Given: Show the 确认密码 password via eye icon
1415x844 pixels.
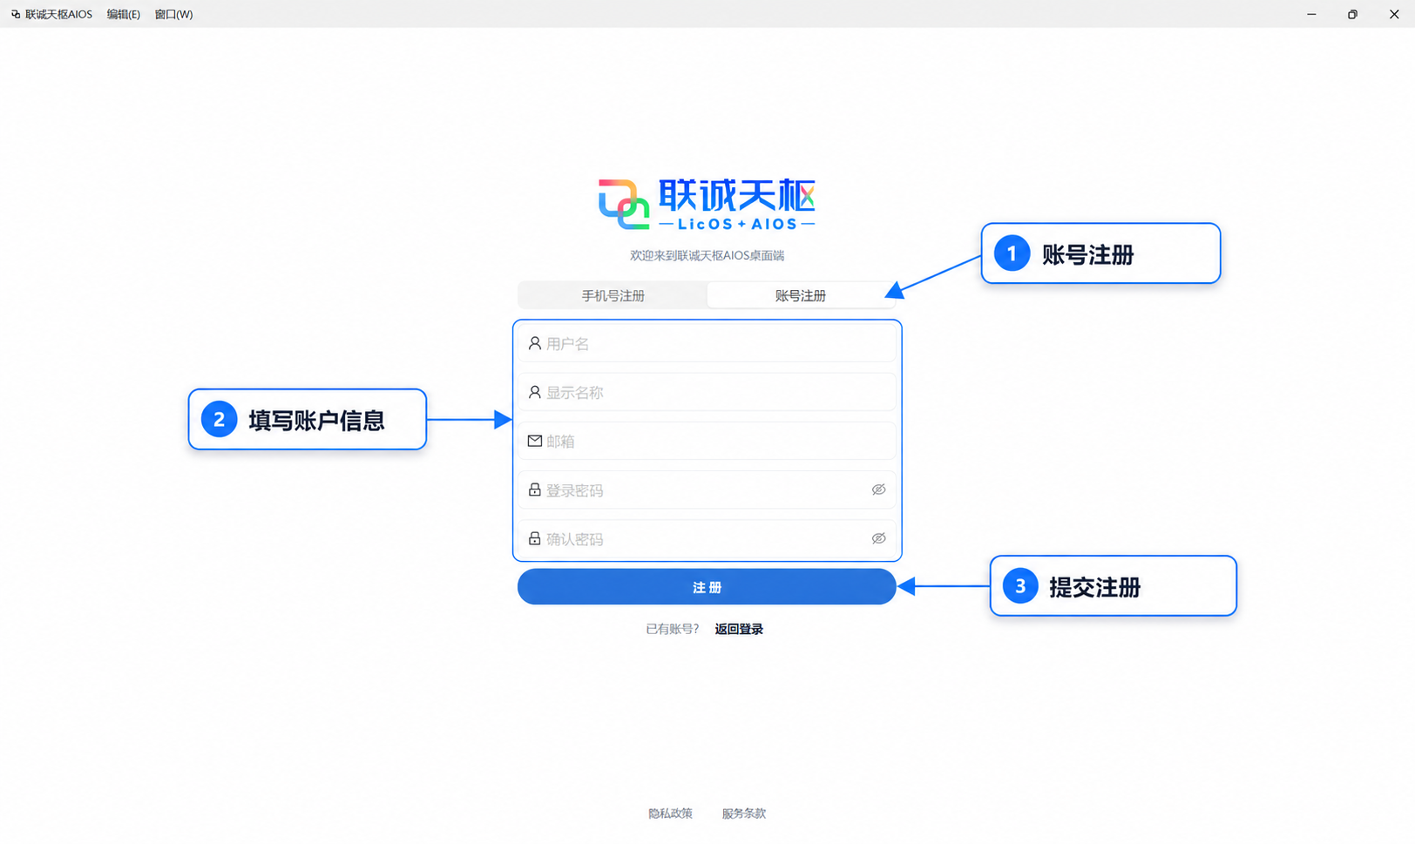Looking at the screenshot, I should [878, 538].
